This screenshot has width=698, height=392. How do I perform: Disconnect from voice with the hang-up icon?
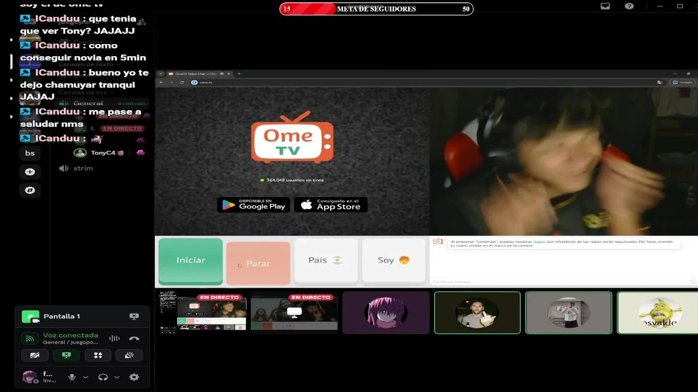pos(134,338)
